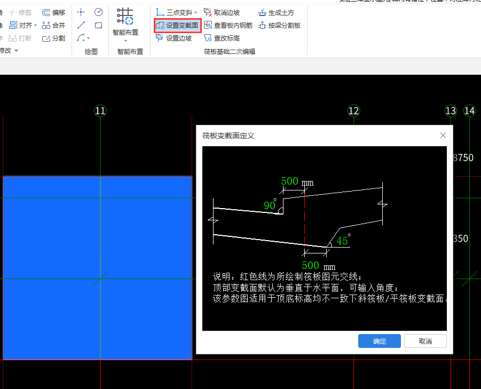
Task: Close the 筏板变截面定义 dialog
Action: 443,136
